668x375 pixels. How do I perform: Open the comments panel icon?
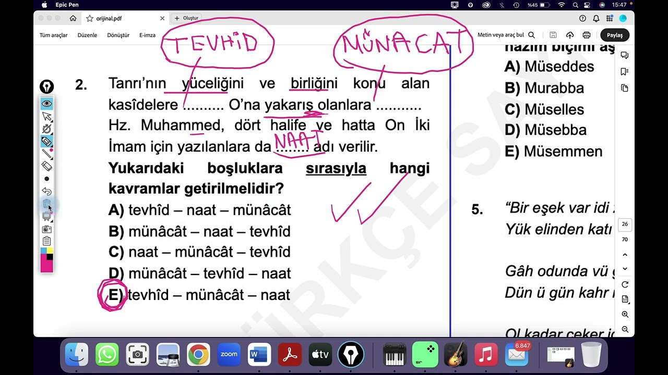click(625, 55)
